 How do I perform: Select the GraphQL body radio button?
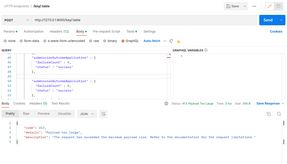123,41
